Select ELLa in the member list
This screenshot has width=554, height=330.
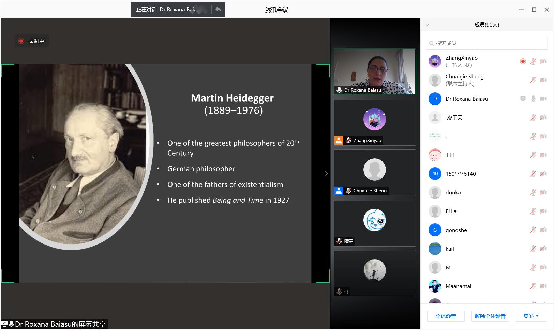(x=451, y=211)
